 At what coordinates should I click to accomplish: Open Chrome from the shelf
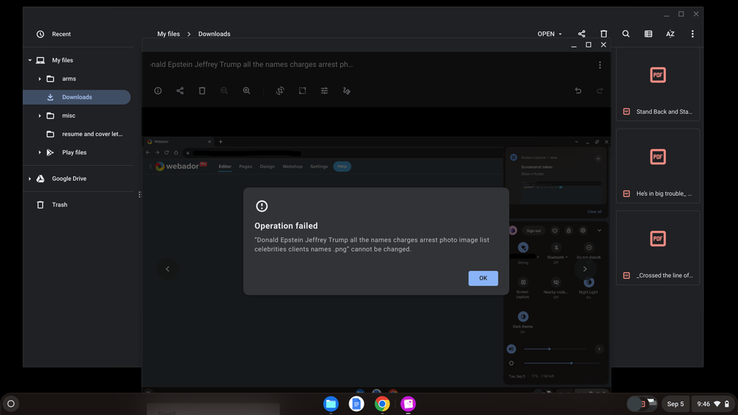pos(383,404)
